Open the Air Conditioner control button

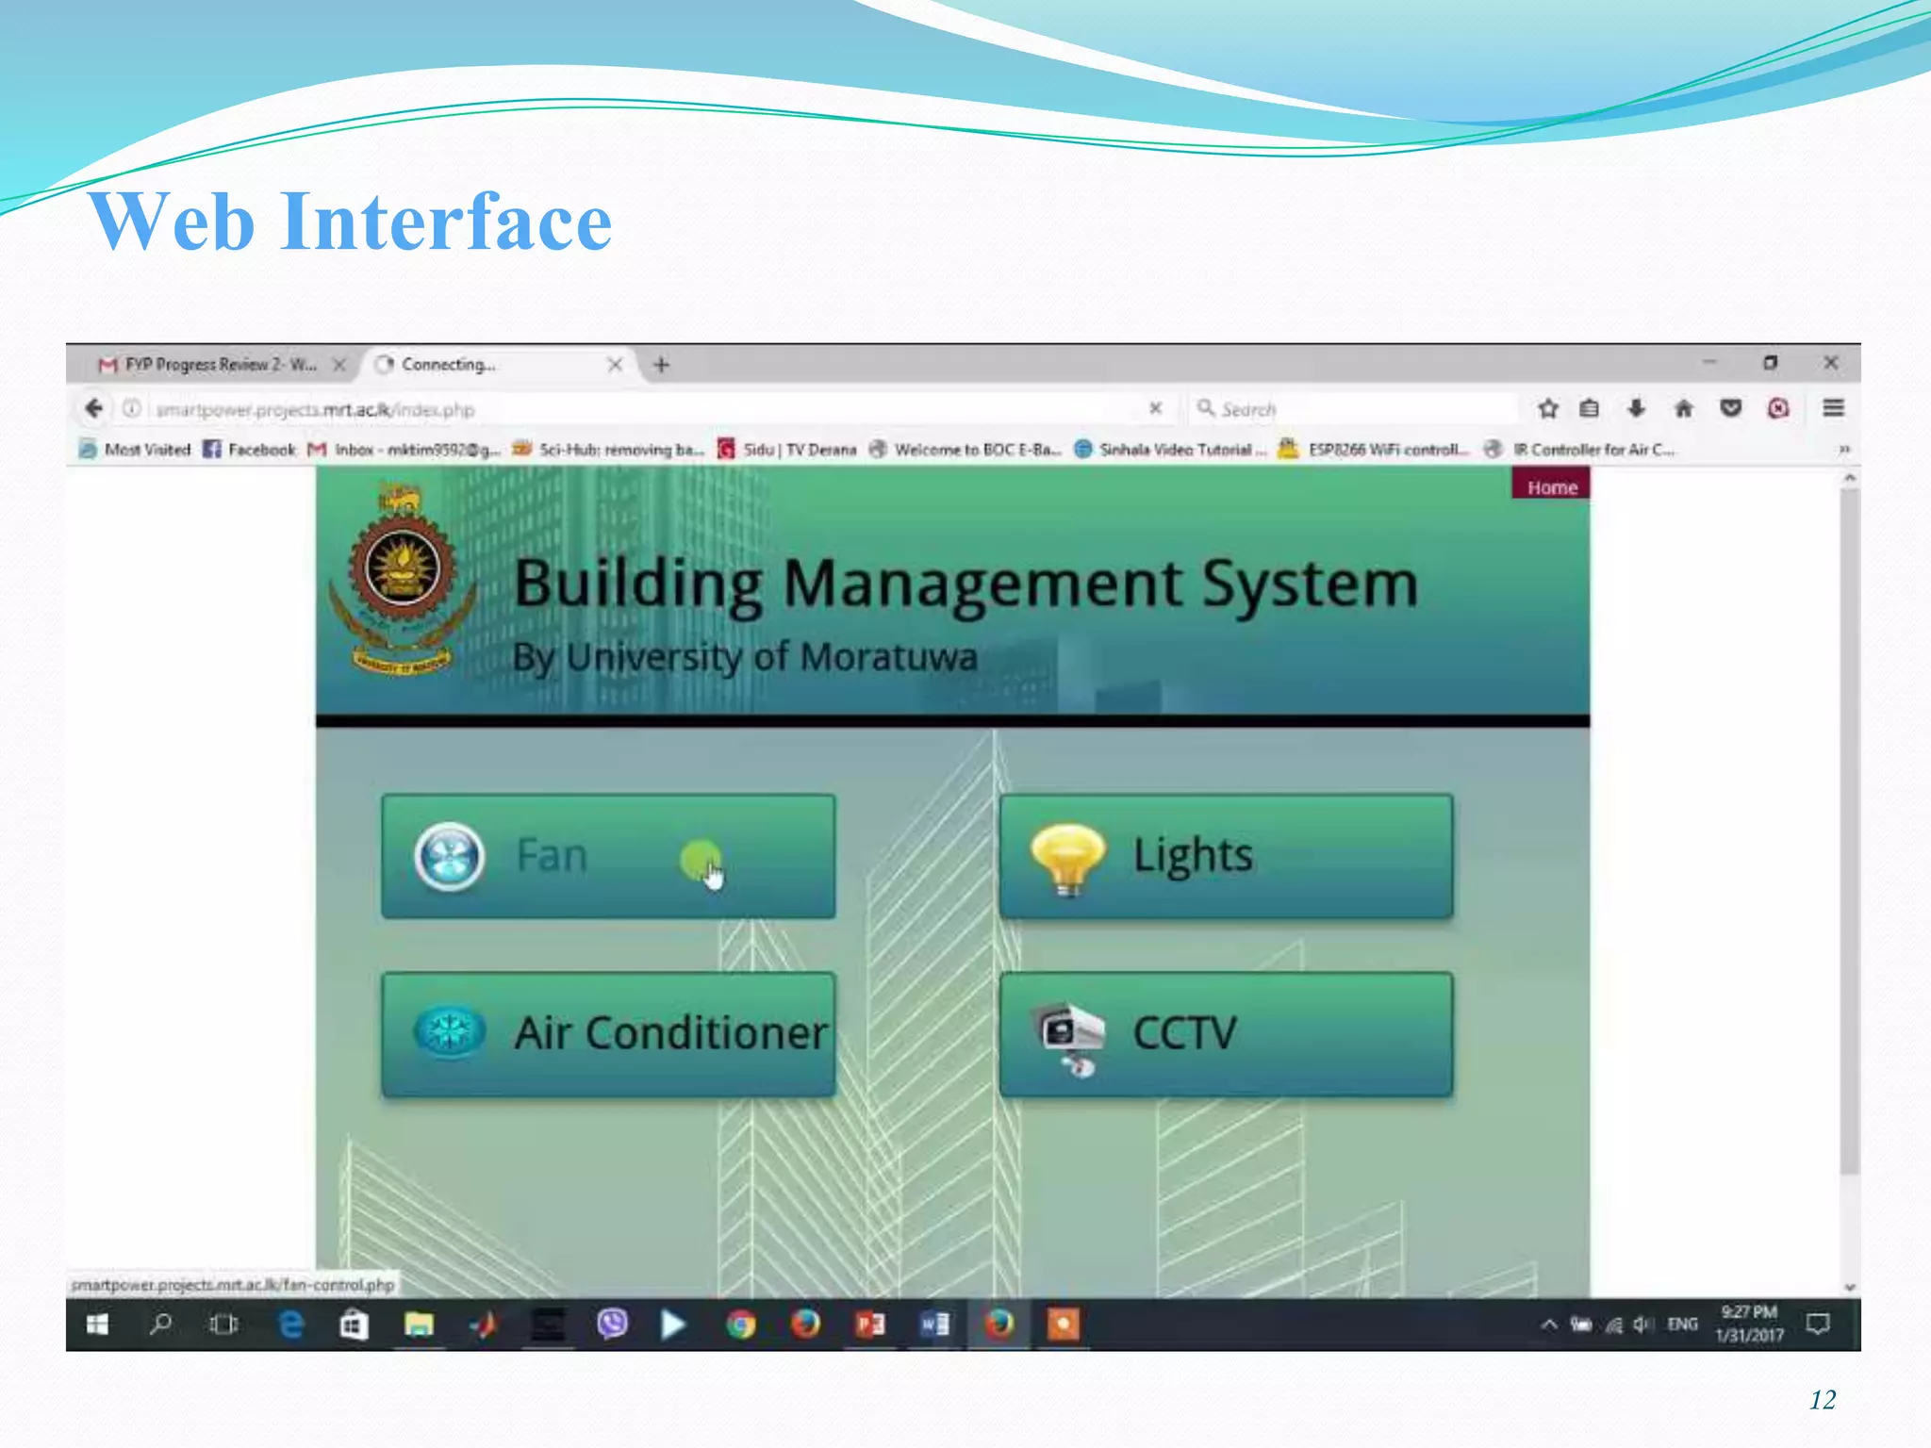pyautogui.click(x=608, y=1034)
